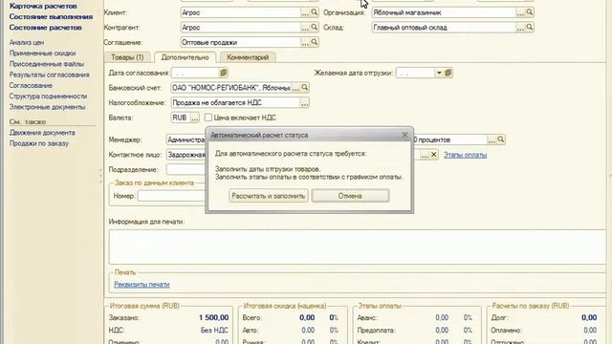Open Состояние расчетов in sidebar
612x344 pixels.
click(46, 28)
